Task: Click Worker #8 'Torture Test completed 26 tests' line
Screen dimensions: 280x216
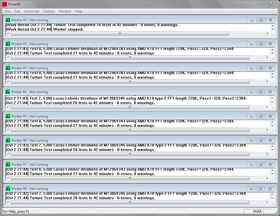Action: 80,198
